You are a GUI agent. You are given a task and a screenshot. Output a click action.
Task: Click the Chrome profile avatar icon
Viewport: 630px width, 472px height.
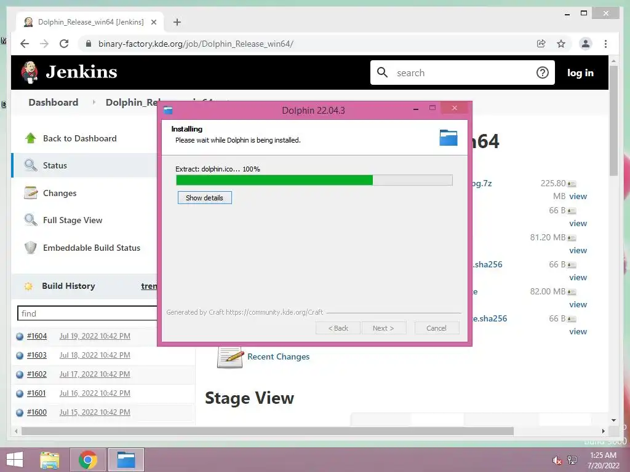pyautogui.click(x=586, y=44)
